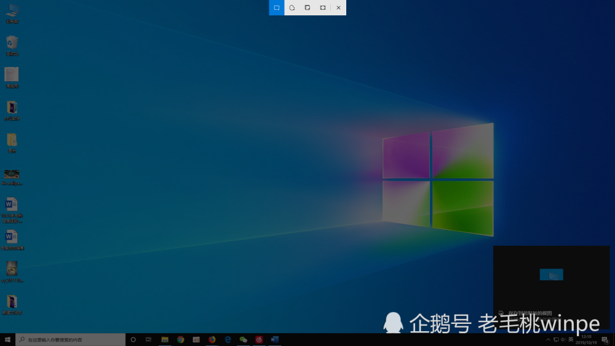Select the Window Snip mode
Image resolution: width=615 pixels, height=346 pixels.
click(307, 7)
